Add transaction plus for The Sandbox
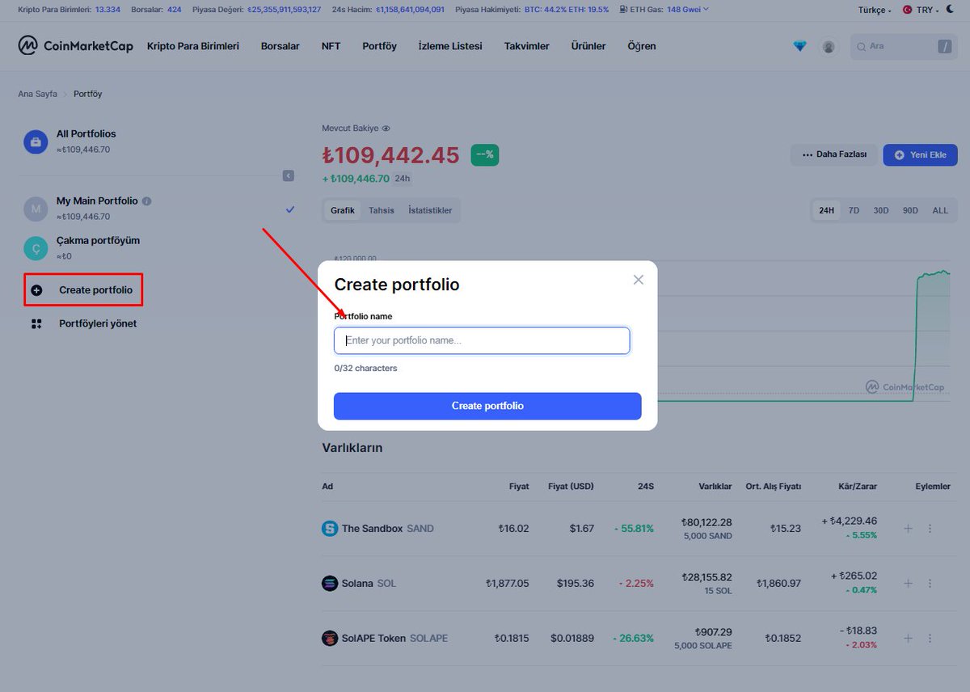The image size is (970, 692). 908,529
